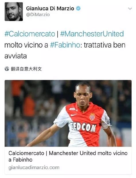The width and height of the screenshot is (136, 178).
Task: Open the Calciomercato Manchester United article title
Action: (x=68, y=156)
